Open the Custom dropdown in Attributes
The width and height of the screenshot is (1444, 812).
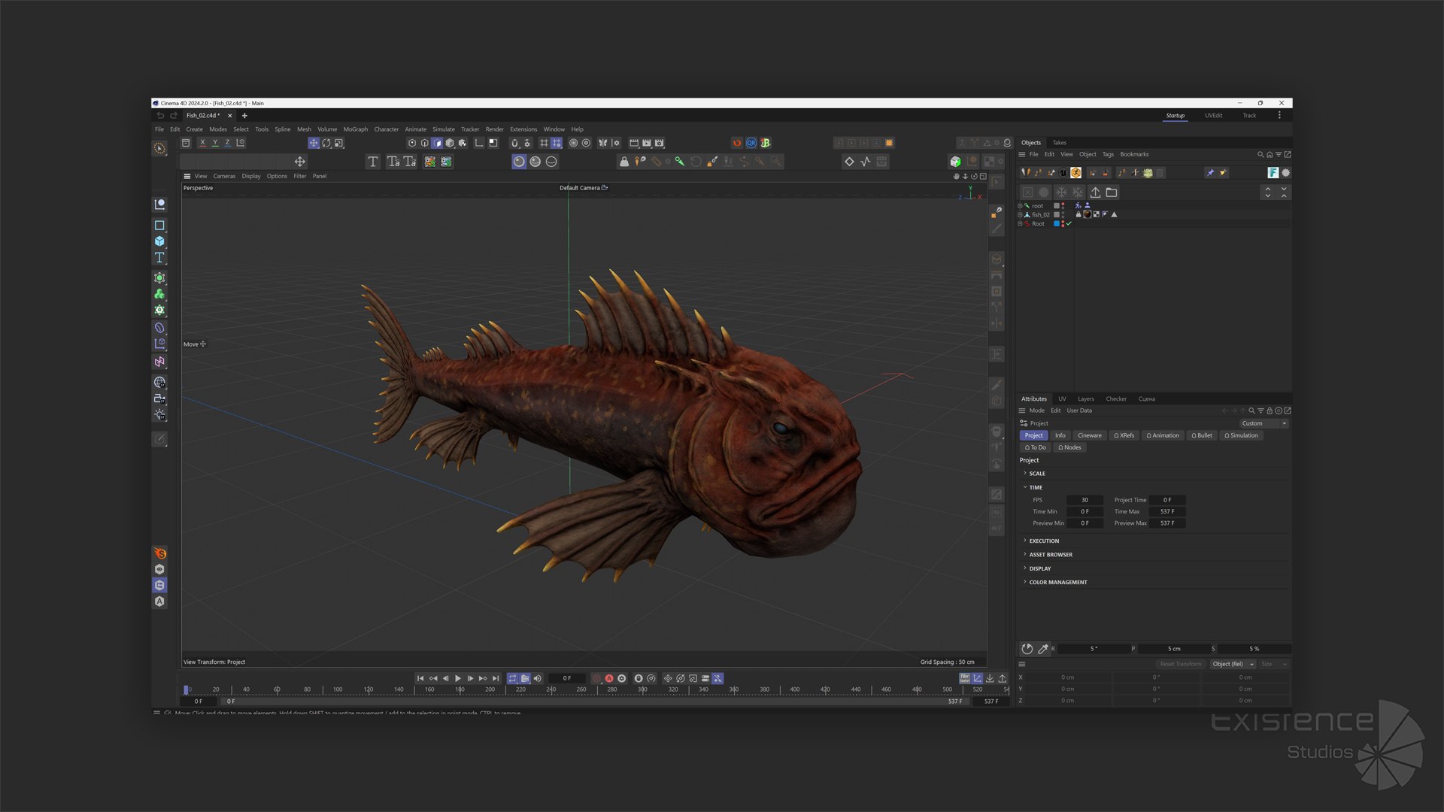tap(1264, 424)
